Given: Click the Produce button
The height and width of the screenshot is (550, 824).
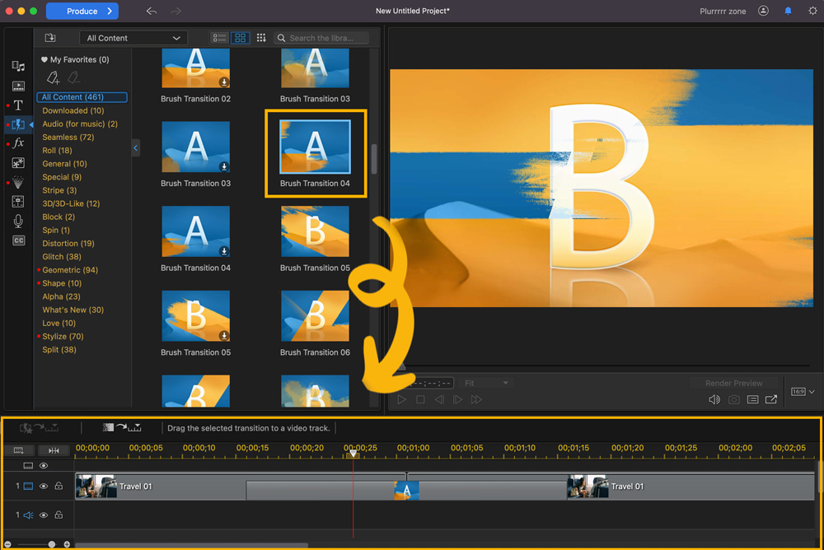Looking at the screenshot, I should coord(82,11).
